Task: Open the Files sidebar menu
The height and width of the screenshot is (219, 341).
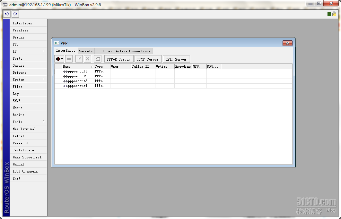Action: (28, 87)
